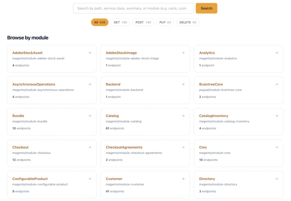This screenshot has width=291, height=201.
Task: Filter endpoints by PUT method
Action: pos(165,22)
